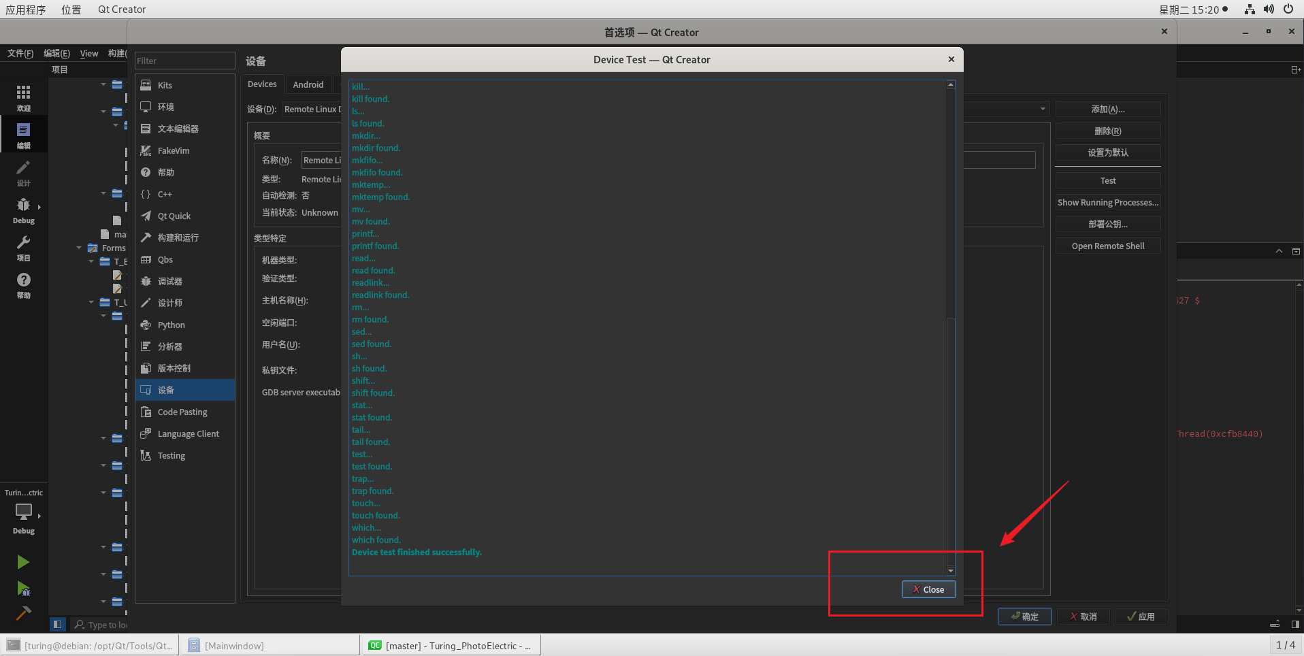Confirm preferences with 确定 button
The image size is (1304, 656).
(1025, 617)
